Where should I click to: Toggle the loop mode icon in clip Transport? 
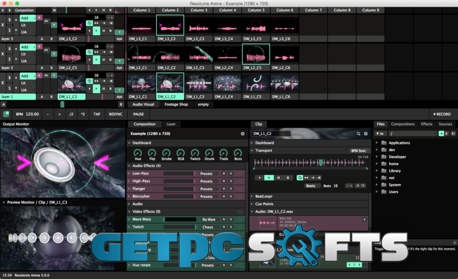300,178
